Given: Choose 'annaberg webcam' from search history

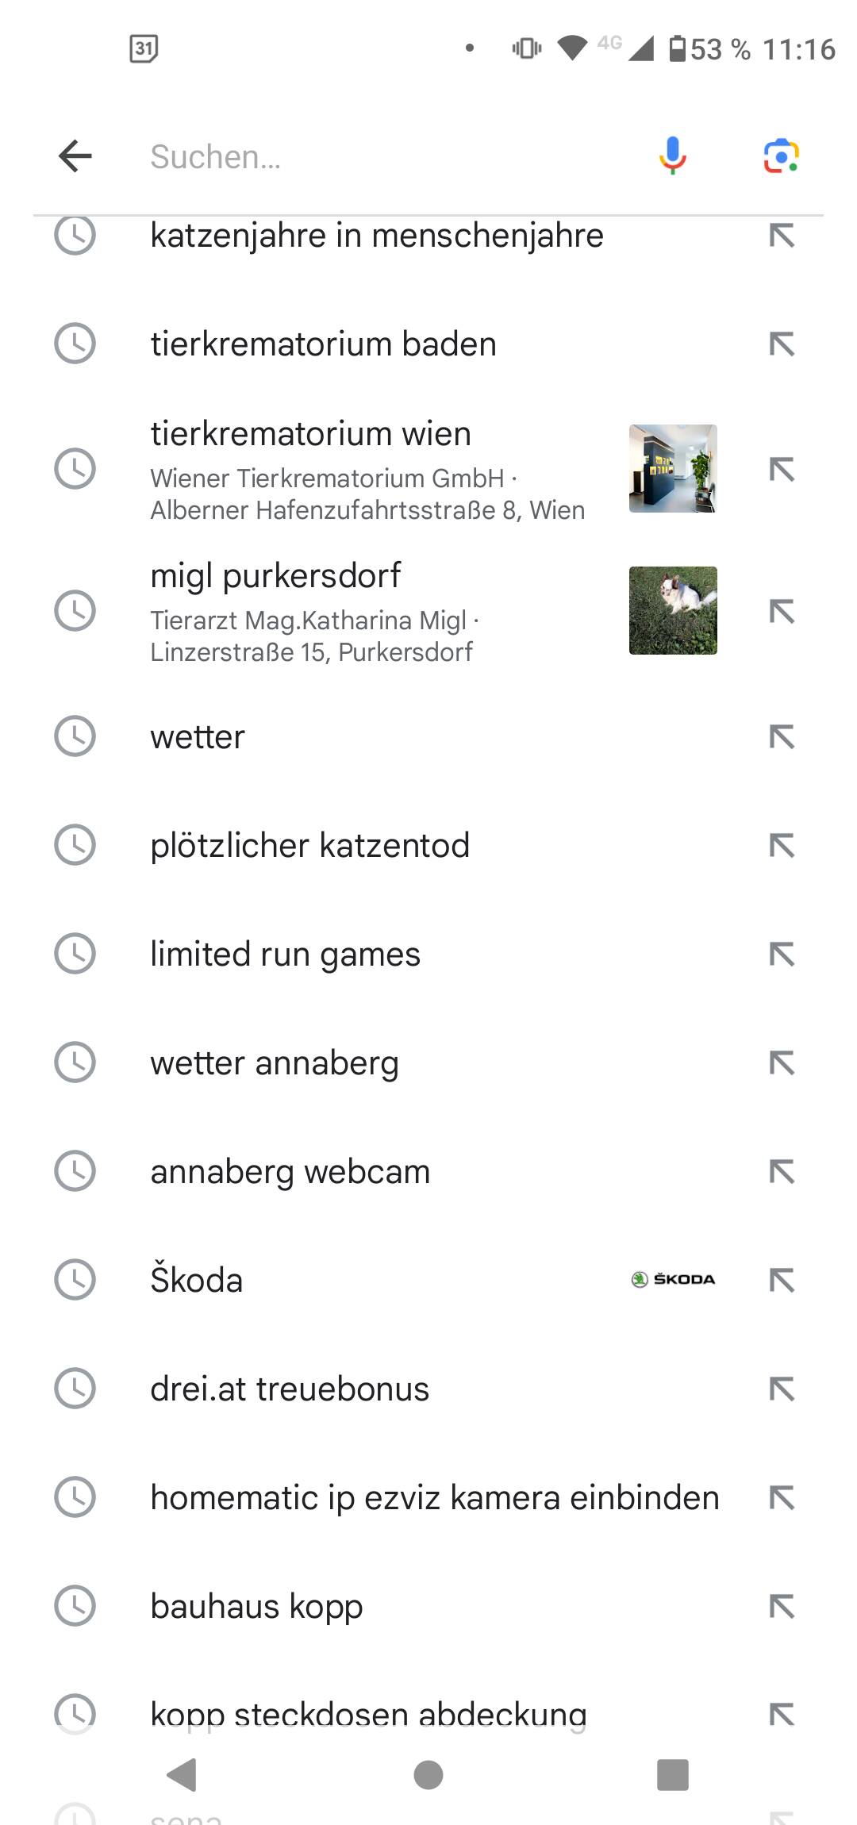Looking at the screenshot, I should pyautogui.click(x=290, y=1172).
